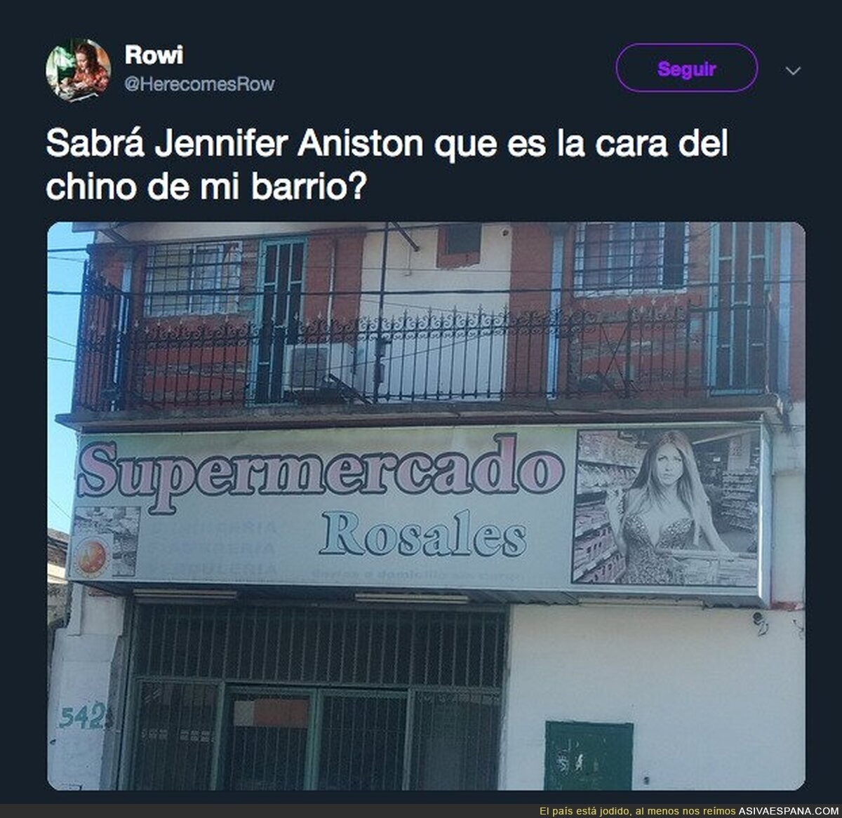The image size is (842, 818).
Task: Expand the tweet options chevron menu
Action: [793, 71]
